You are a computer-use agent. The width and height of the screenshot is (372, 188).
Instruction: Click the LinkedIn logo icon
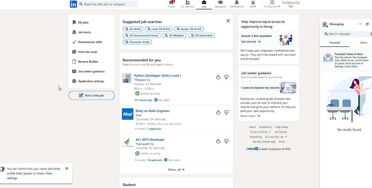(x=73, y=4)
